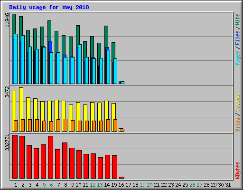
Task: Select the red KBytes bar for day 13
Action: click(x=100, y=168)
